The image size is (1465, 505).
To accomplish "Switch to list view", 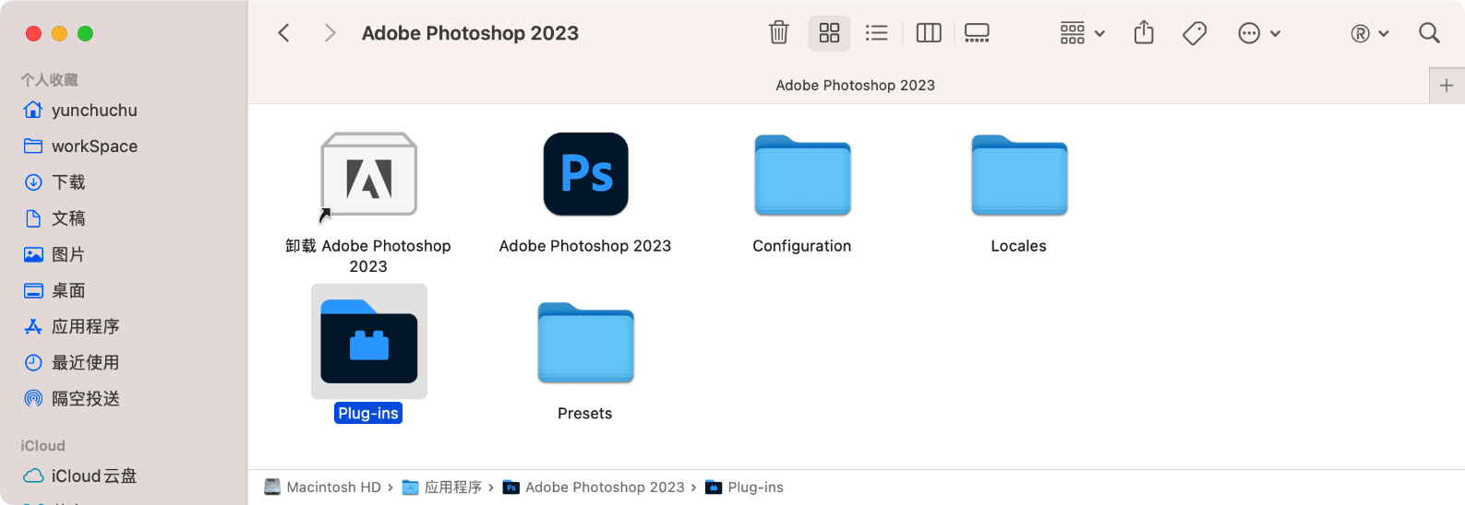I will pos(876,33).
